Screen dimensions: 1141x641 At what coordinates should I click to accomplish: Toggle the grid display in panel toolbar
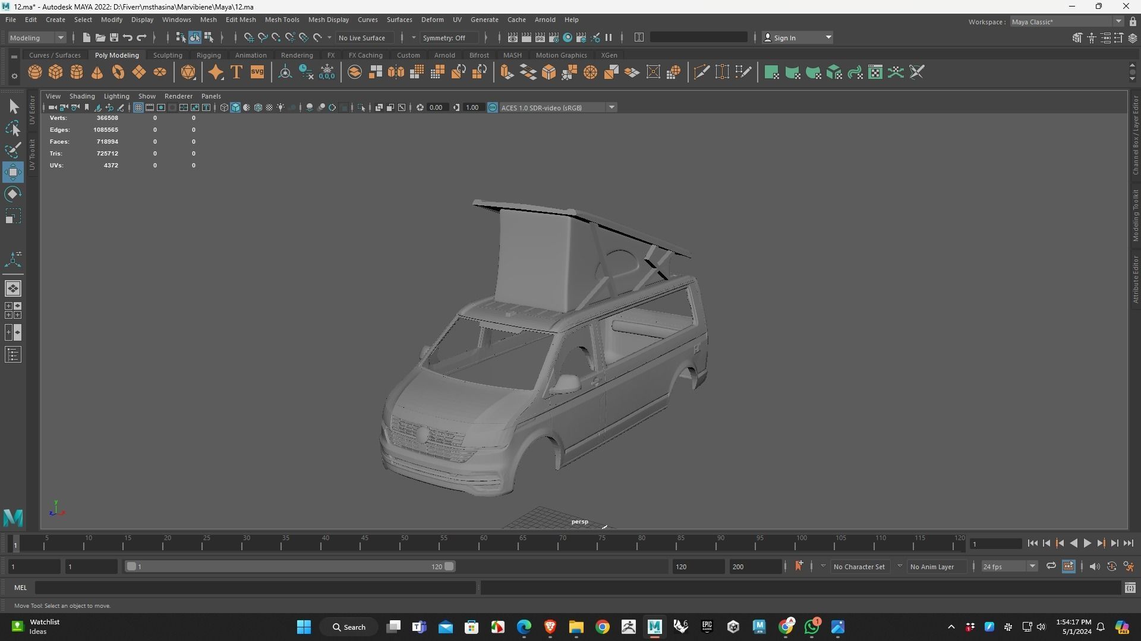click(x=138, y=107)
